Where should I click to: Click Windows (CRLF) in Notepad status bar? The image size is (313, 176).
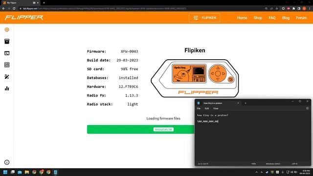[x=273, y=164]
